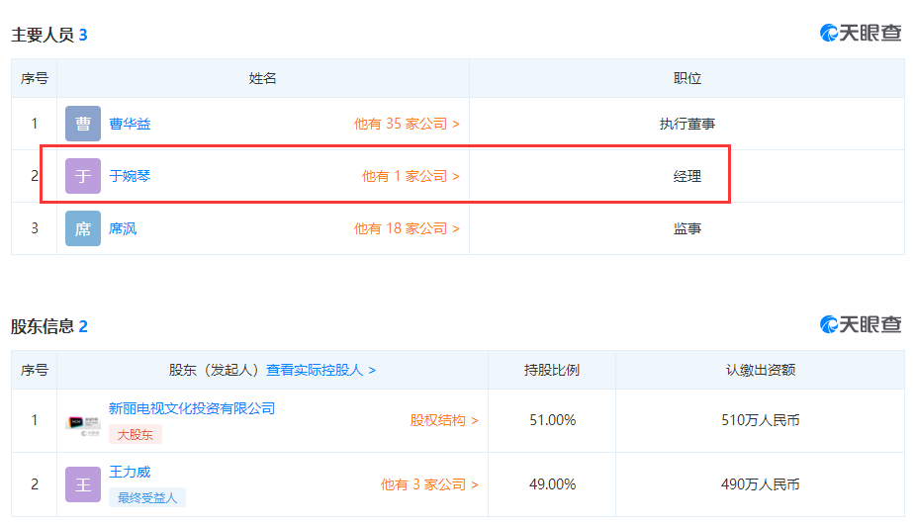Open 于婉琴's profile link
This screenshot has width=913, height=525.
pos(130,176)
